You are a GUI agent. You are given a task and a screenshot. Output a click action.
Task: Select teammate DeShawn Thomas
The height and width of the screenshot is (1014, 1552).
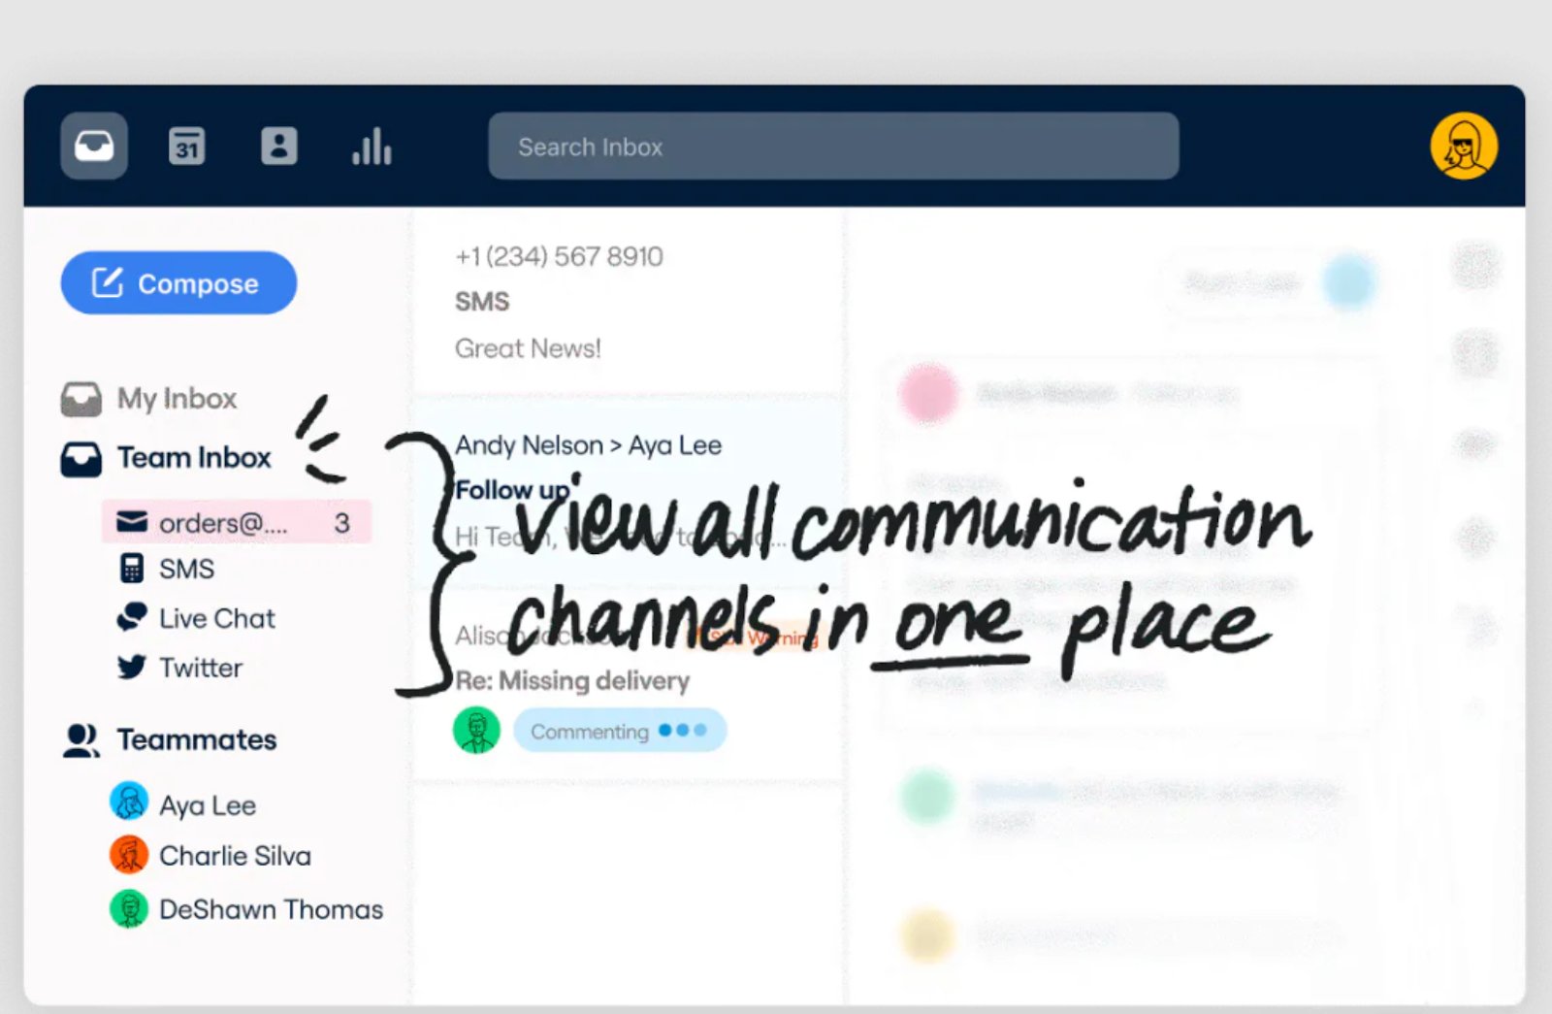(270, 910)
